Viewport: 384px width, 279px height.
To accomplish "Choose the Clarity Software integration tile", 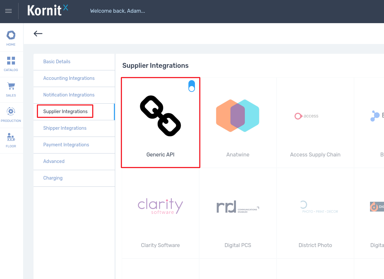I will point(160,213).
